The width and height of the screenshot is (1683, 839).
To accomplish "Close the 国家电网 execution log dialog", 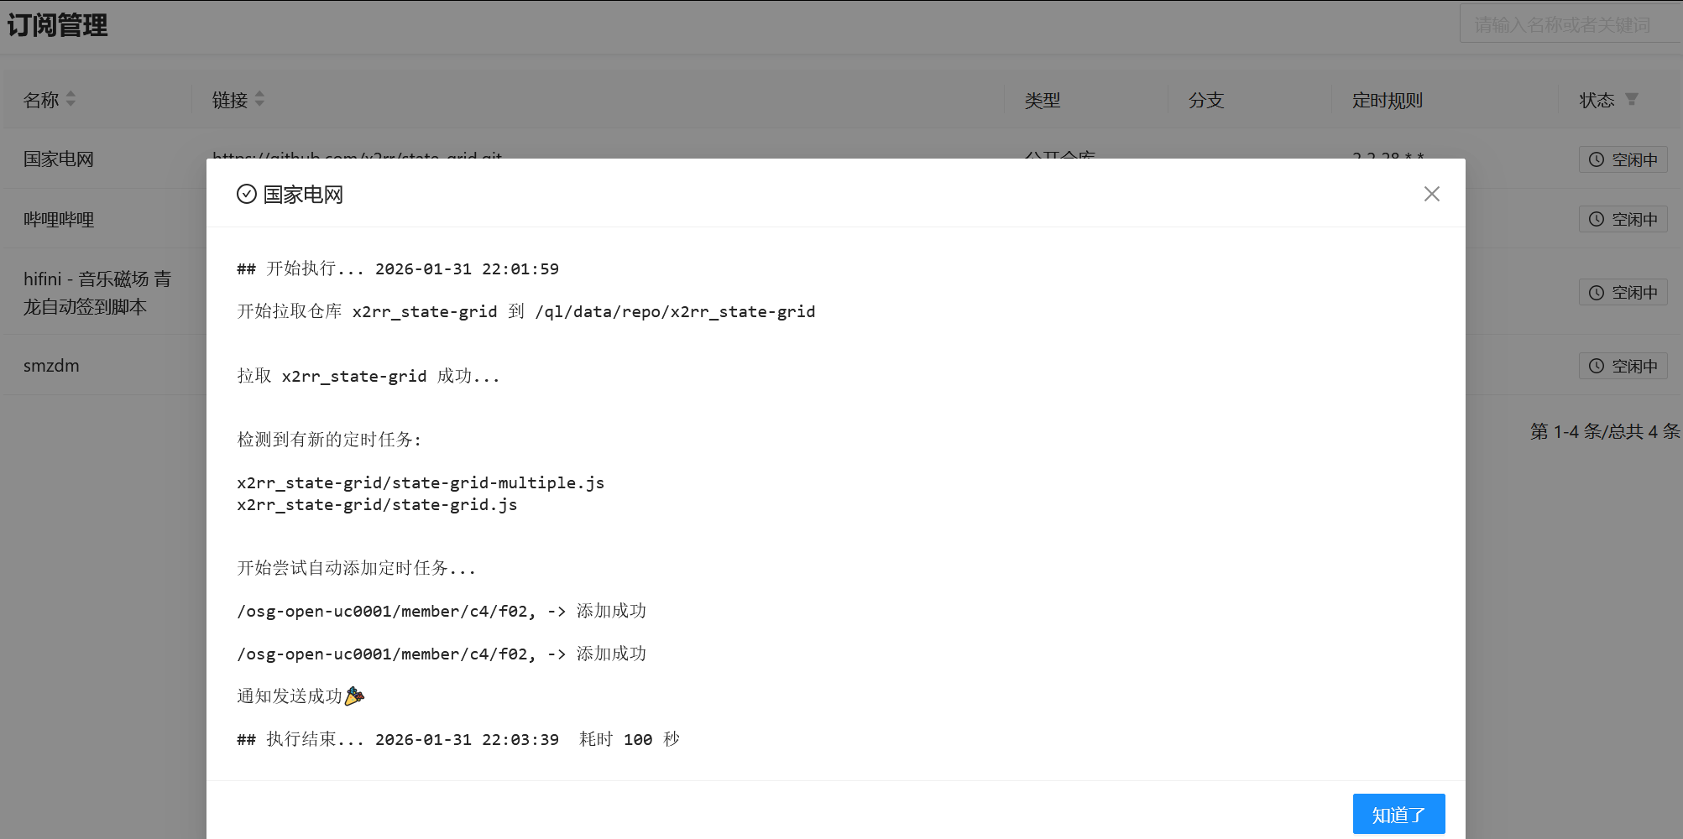I will 1431,194.
